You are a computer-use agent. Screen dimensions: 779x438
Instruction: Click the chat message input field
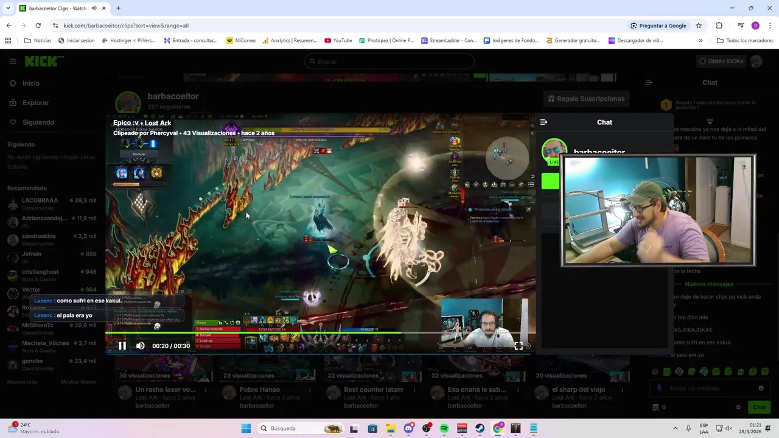pyautogui.click(x=709, y=388)
